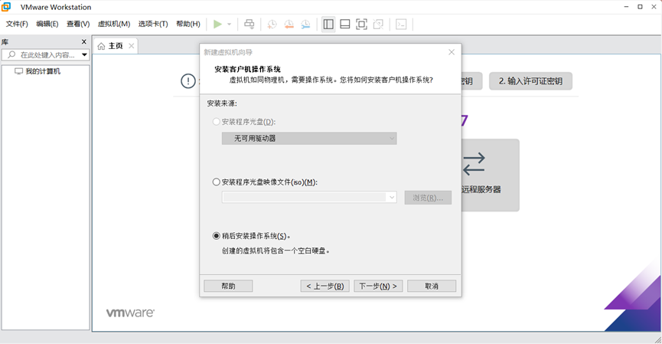Click the Revert to Snapshot icon

coord(289,24)
